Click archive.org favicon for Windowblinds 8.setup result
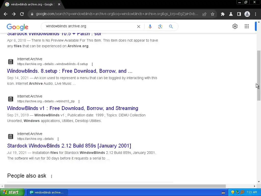The height and width of the screenshot is (196, 261). pos(11,62)
